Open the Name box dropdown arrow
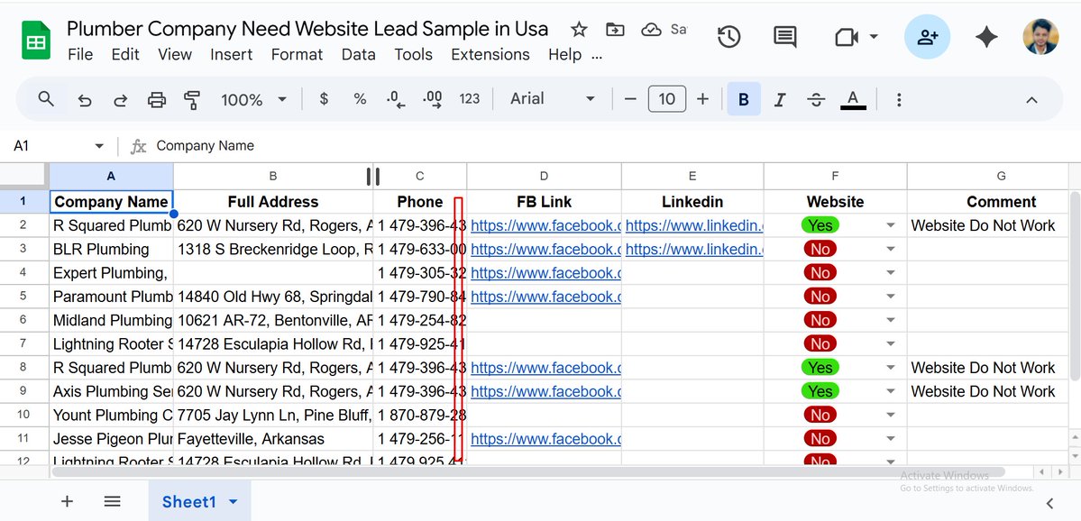This screenshot has width=1081, height=521. [x=99, y=146]
